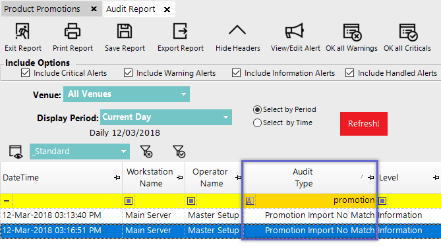441x247 pixels.
Task: Click the Save Report floppy icon
Action: pyautogui.click(x=125, y=31)
